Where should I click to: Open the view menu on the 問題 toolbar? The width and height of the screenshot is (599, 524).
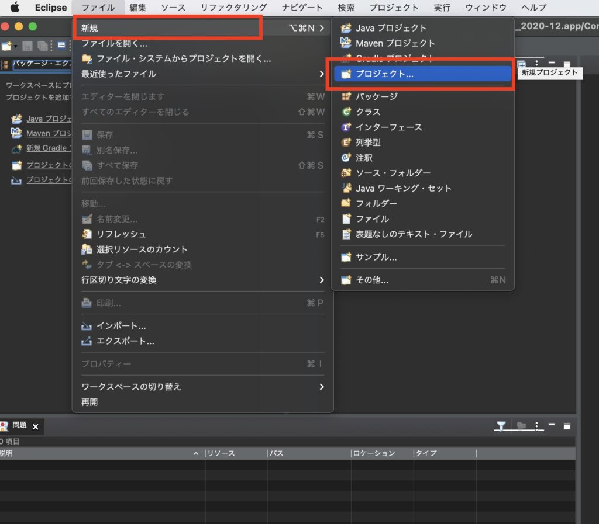point(537,426)
